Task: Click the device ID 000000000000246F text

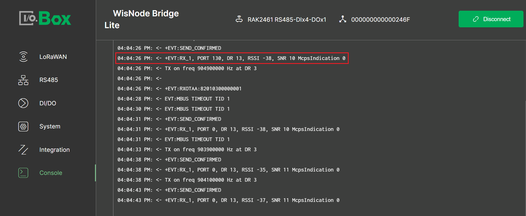Action: [380, 20]
